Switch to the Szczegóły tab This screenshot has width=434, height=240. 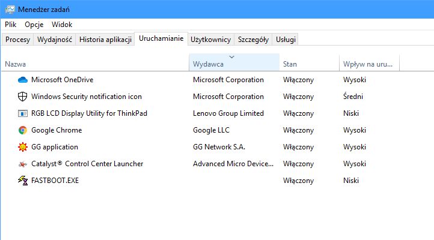point(253,40)
